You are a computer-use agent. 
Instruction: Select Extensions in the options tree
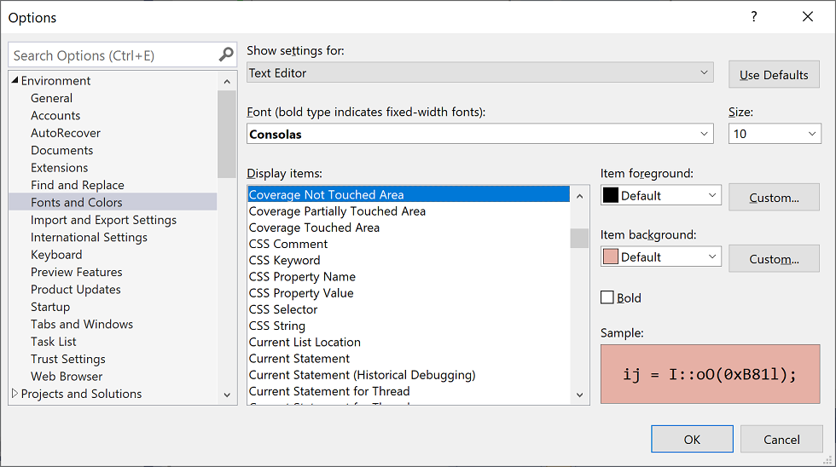59,168
